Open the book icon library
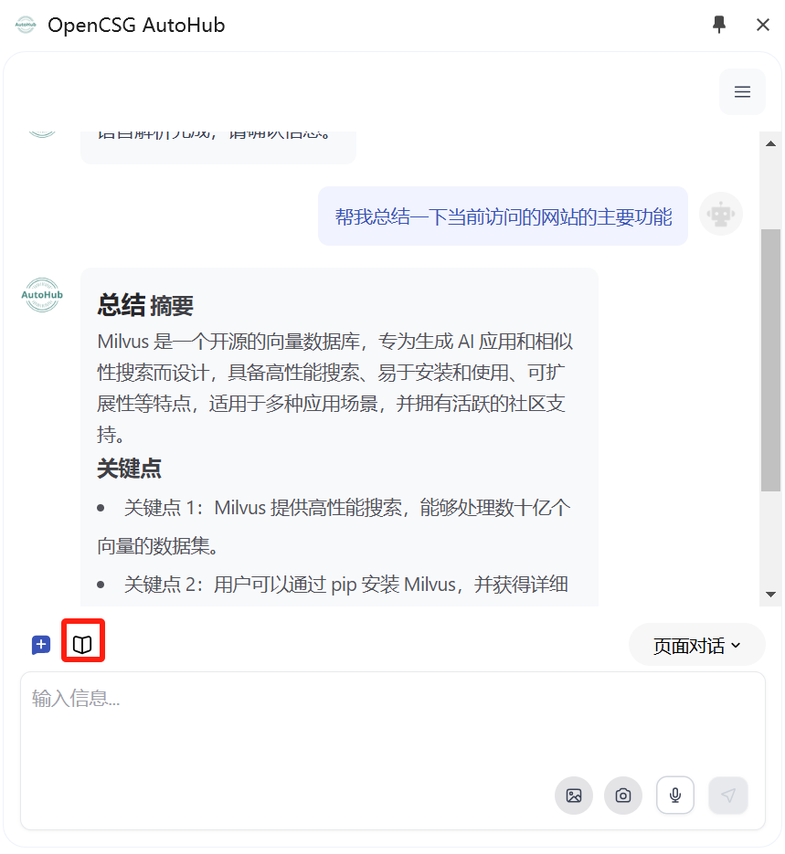 point(82,645)
